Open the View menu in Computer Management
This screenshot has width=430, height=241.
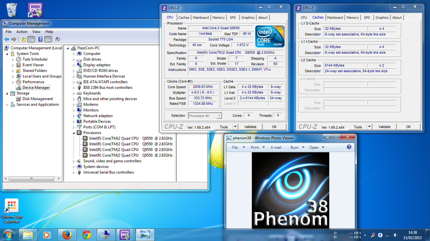tap(36, 32)
